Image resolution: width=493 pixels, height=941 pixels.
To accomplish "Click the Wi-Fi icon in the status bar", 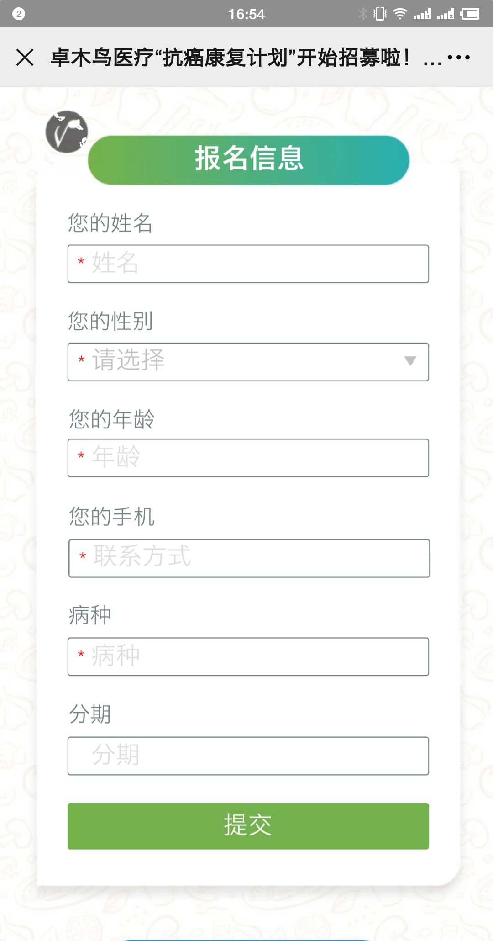I will coord(401,13).
